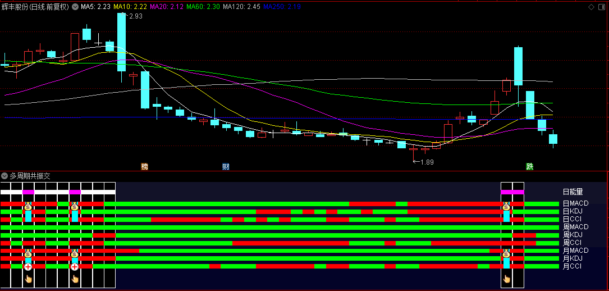Click the leftmost magenta 日能量 block
The image size is (609, 291).
(x=29, y=192)
